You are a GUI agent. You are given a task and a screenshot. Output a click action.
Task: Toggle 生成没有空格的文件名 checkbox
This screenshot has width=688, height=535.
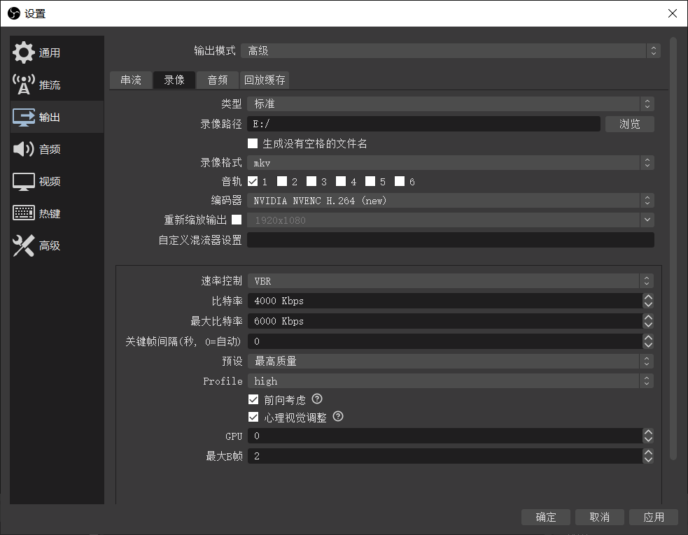point(253,143)
